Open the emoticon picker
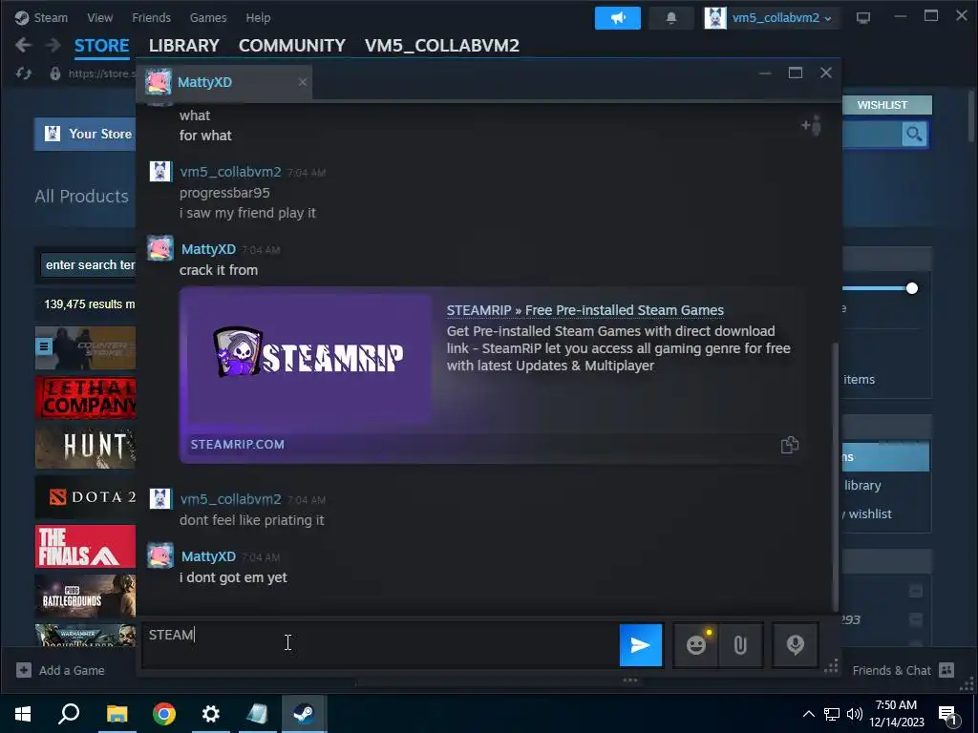 (696, 644)
